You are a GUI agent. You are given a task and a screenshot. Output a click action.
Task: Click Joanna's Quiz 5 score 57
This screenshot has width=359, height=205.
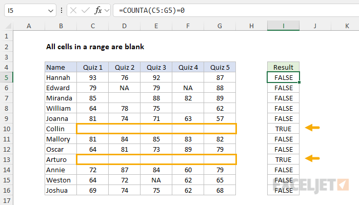click(x=220, y=118)
